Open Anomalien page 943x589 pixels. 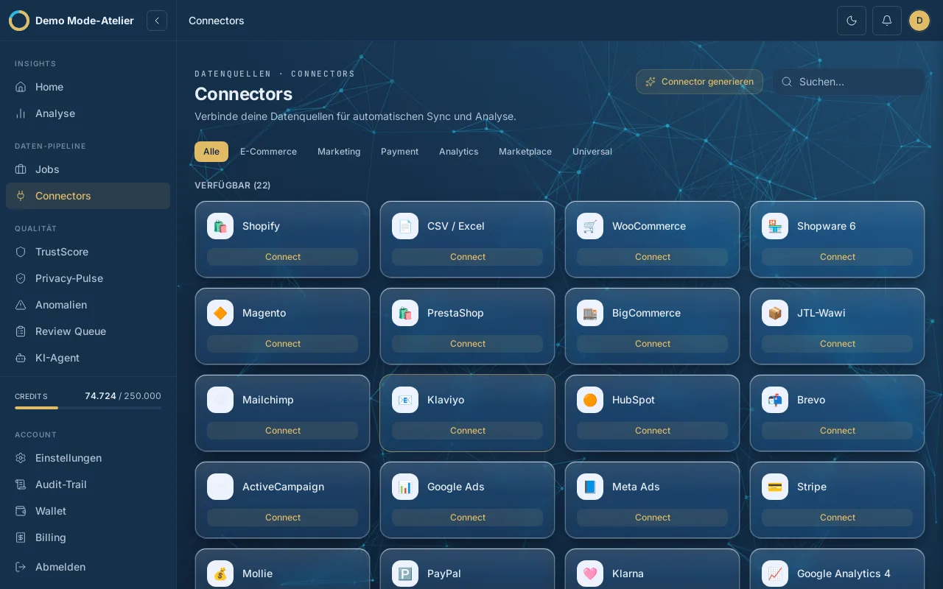coord(88,305)
